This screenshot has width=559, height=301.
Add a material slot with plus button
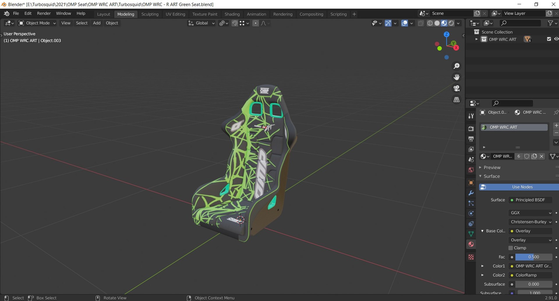(x=556, y=125)
